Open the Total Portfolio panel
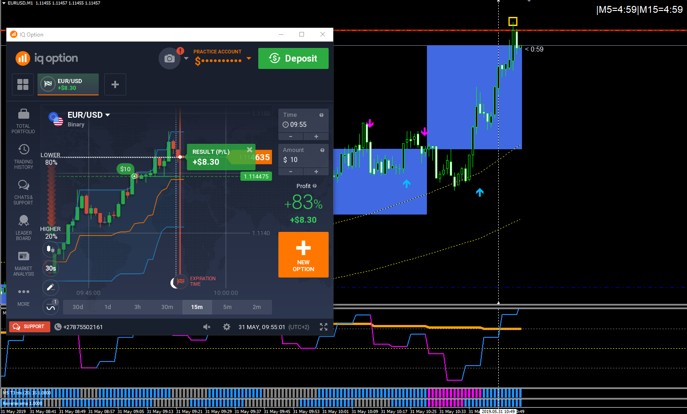The height and width of the screenshot is (414, 687). 23,121
